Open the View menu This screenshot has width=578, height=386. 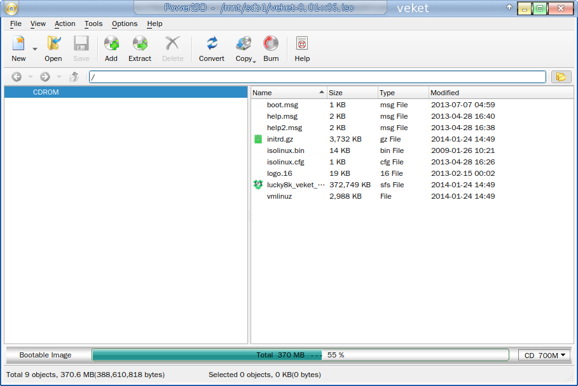pos(38,23)
